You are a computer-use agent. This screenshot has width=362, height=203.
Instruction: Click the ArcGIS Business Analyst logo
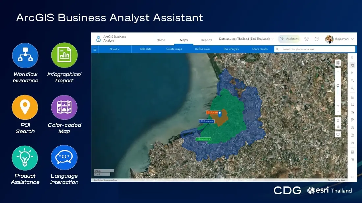coord(98,39)
